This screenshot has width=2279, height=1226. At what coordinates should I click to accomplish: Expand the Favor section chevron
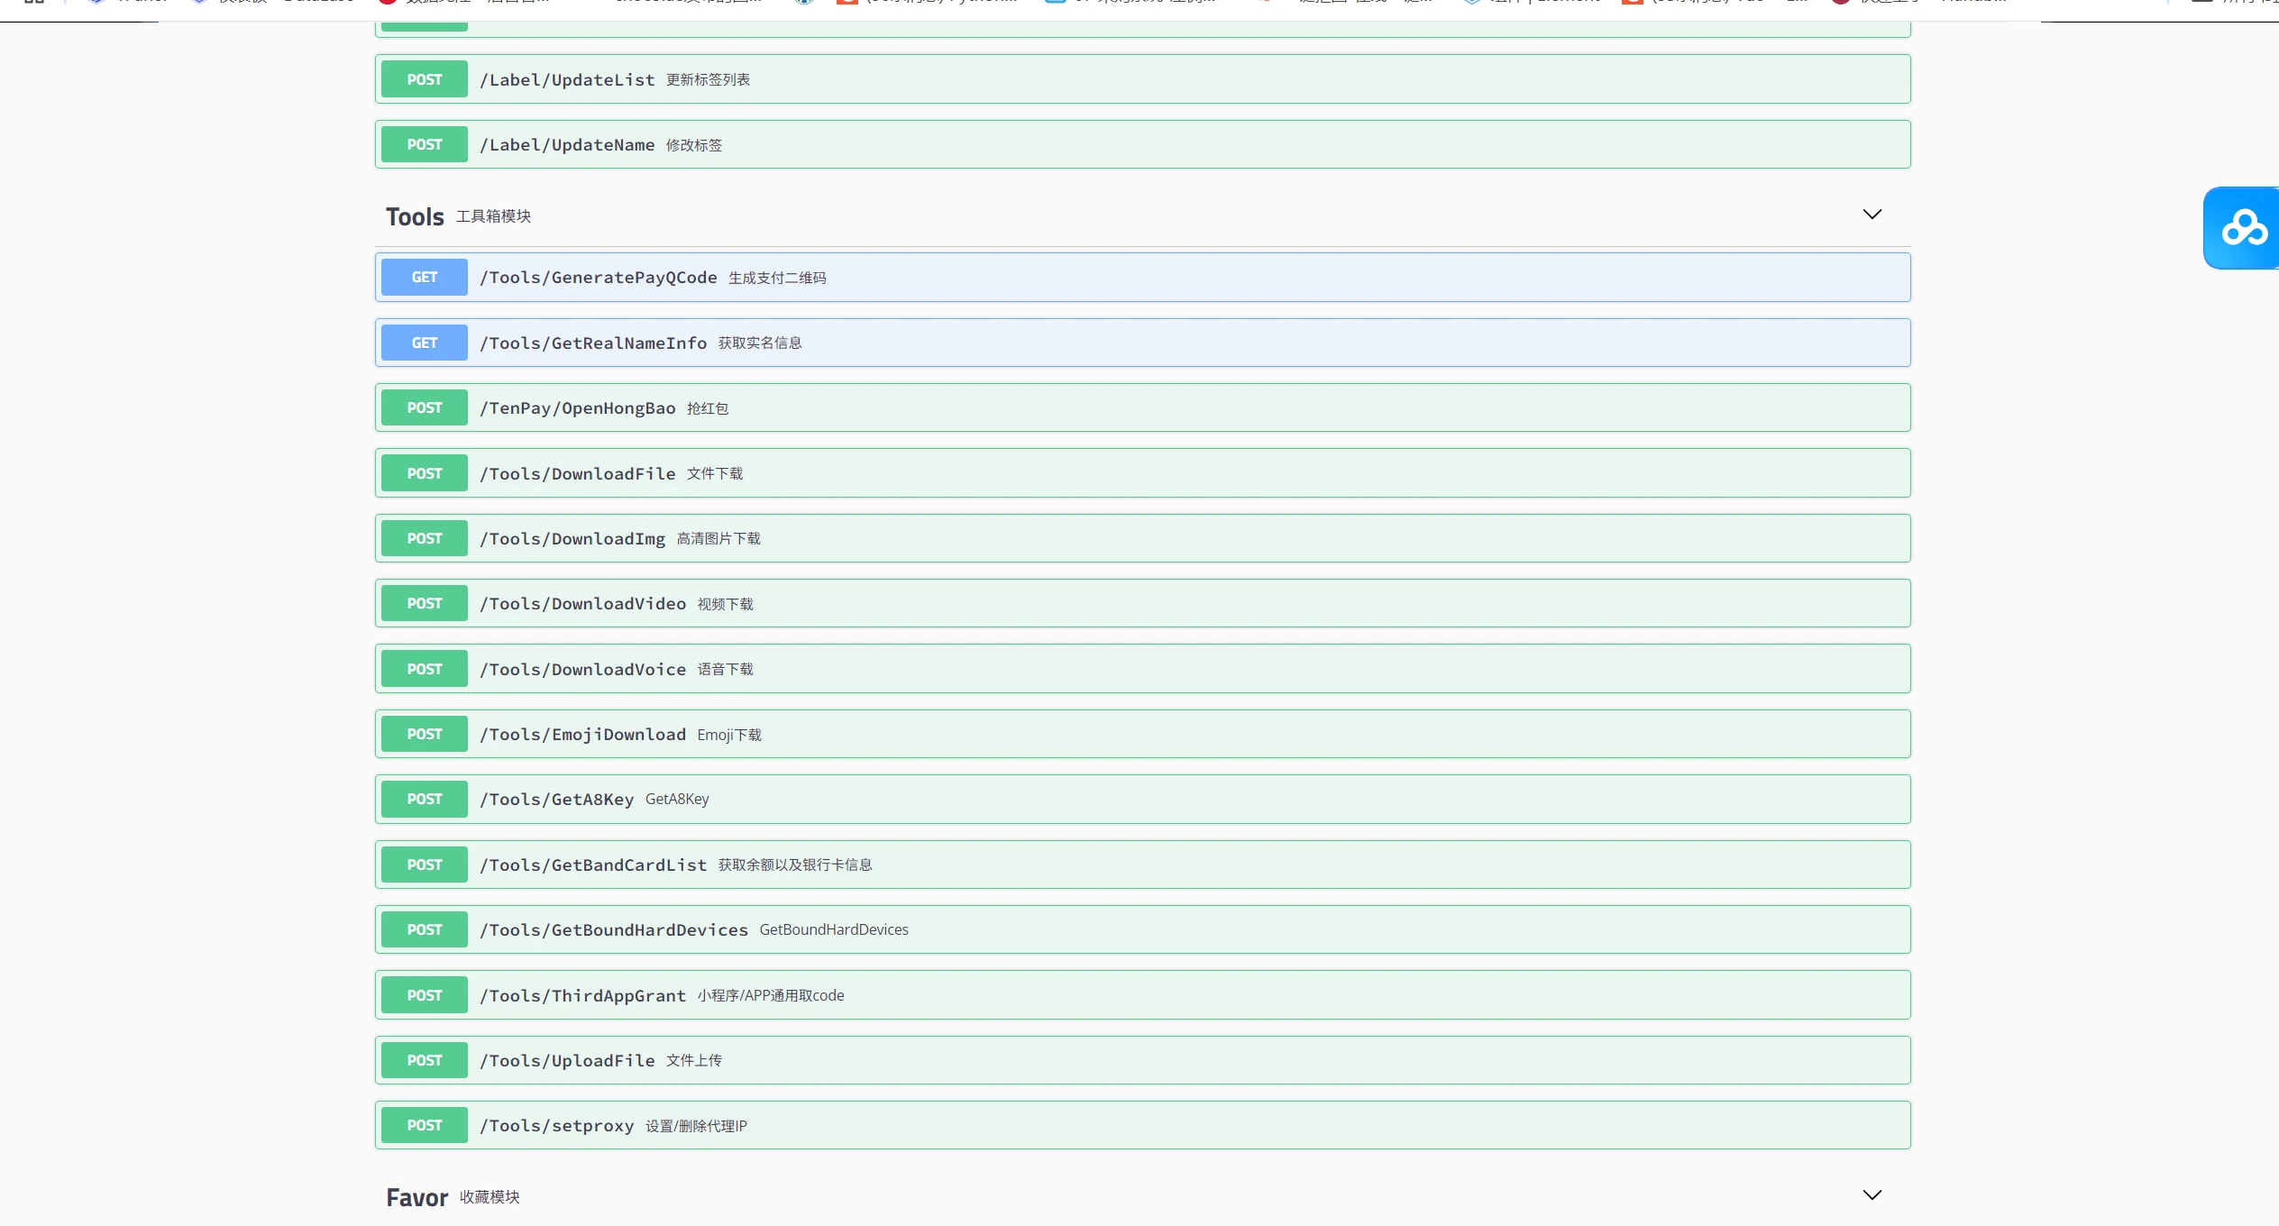1872,1195
